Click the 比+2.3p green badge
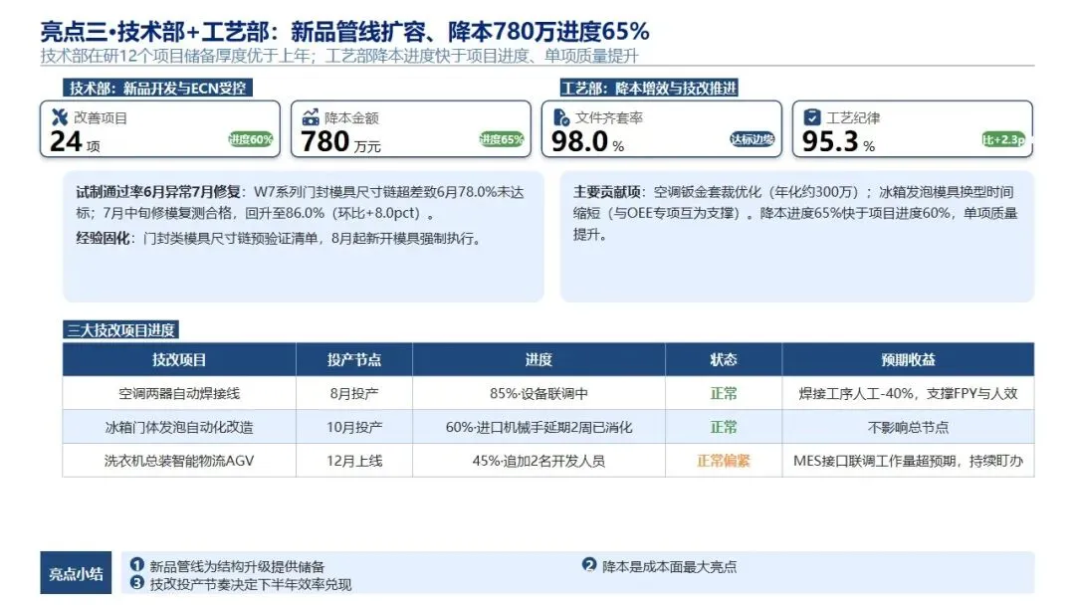This screenshot has height=605, width=1075. tap(1003, 139)
